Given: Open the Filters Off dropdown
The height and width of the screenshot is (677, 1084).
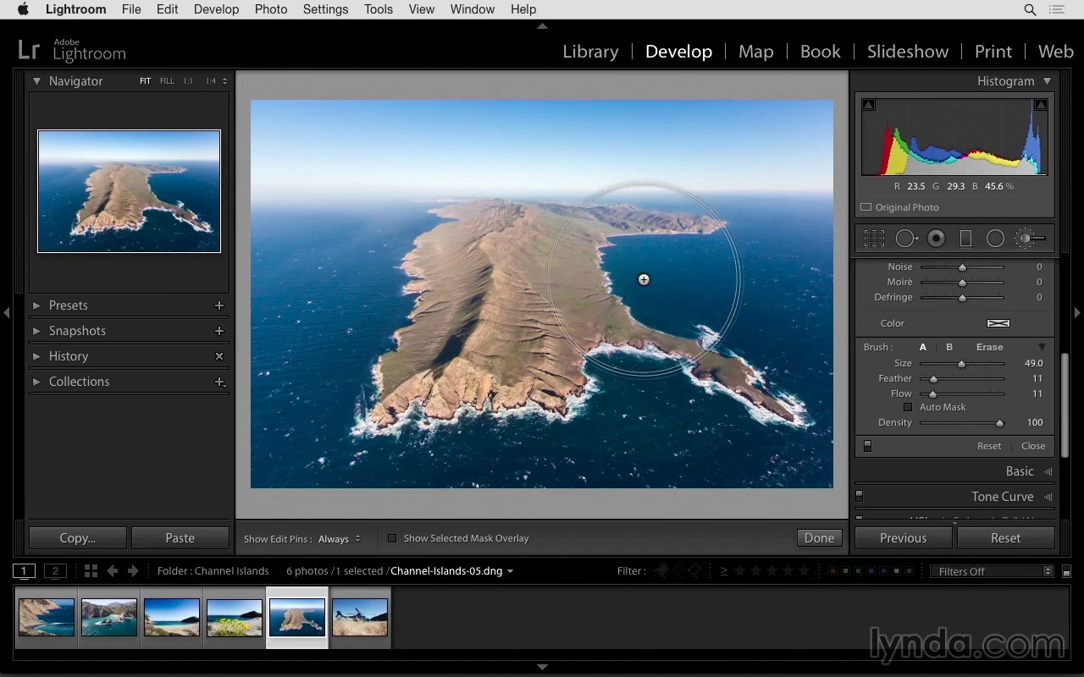Looking at the screenshot, I should [992, 571].
